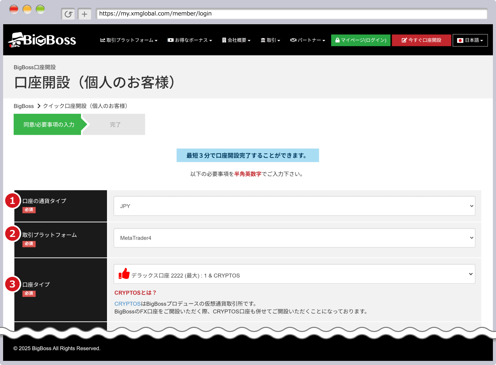Open the 取引プラットフォーム nav menu
Image resolution: width=496 pixels, height=365 pixels.
129,40
